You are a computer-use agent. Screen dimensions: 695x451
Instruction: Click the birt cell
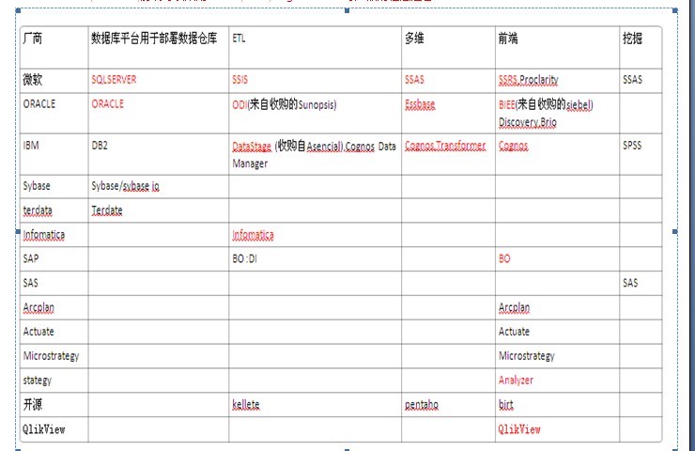tap(557, 404)
